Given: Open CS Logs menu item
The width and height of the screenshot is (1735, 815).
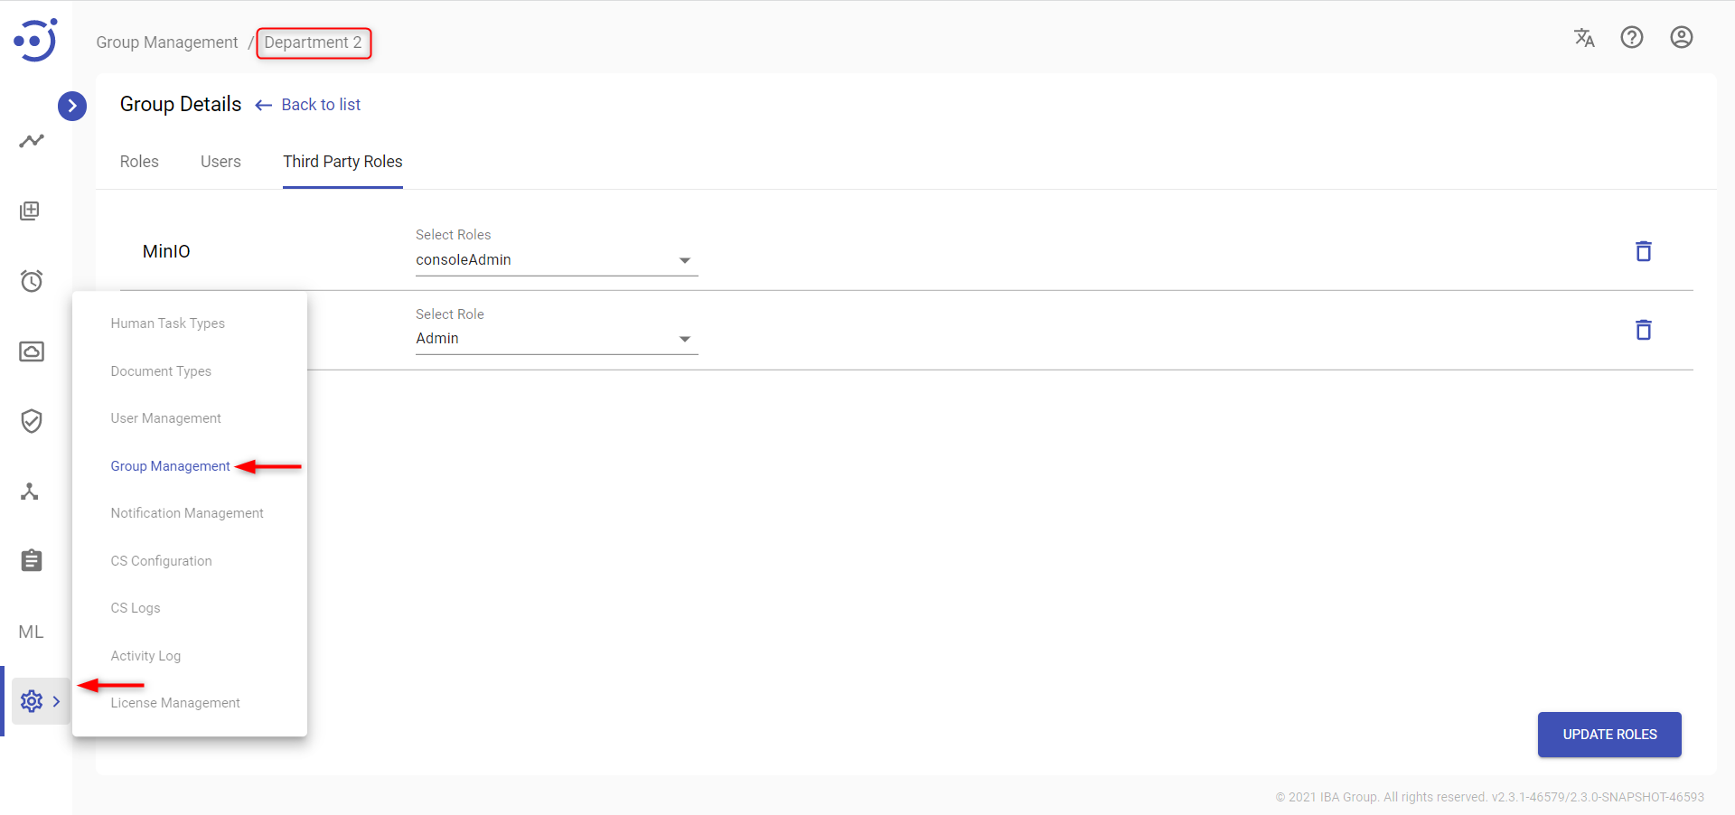Looking at the screenshot, I should [x=136, y=608].
